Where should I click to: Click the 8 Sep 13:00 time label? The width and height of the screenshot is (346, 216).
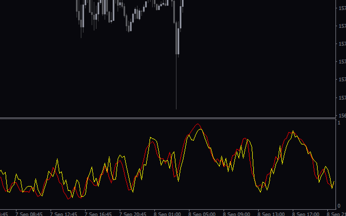271,214
